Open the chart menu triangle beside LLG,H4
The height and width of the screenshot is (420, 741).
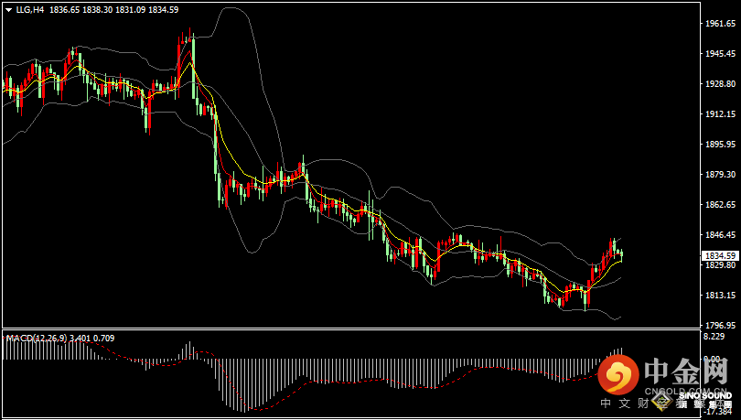pyautogui.click(x=8, y=9)
